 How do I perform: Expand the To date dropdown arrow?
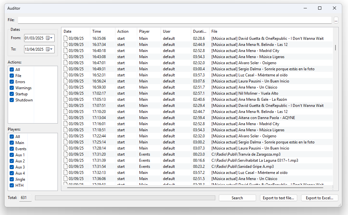pyautogui.click(x=51, y=49)
